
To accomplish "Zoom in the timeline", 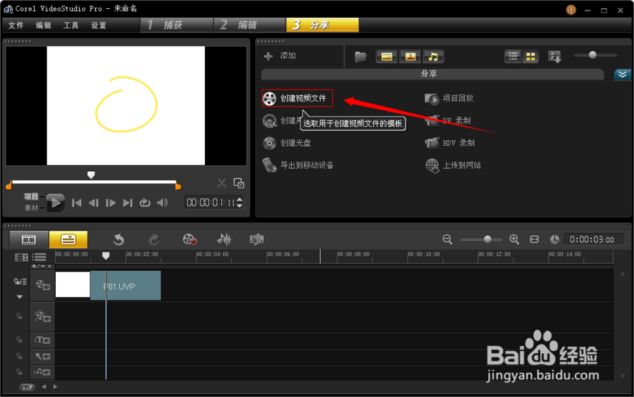I will tap(514, 239).
